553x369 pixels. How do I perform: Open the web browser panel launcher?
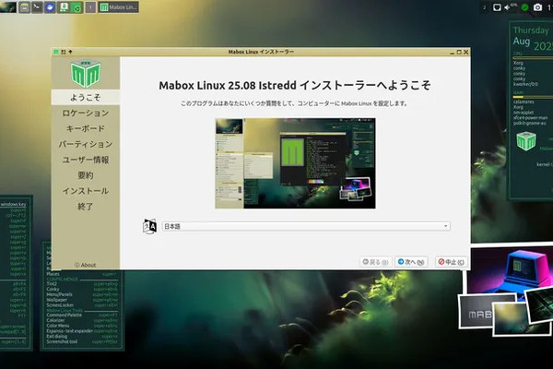(49, 7)
